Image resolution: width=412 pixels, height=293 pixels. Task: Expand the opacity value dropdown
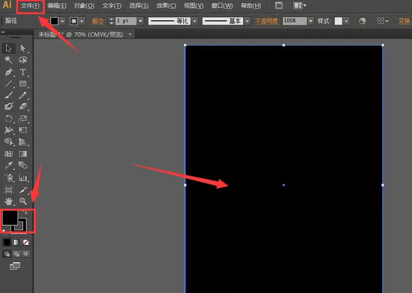point(311,21)
